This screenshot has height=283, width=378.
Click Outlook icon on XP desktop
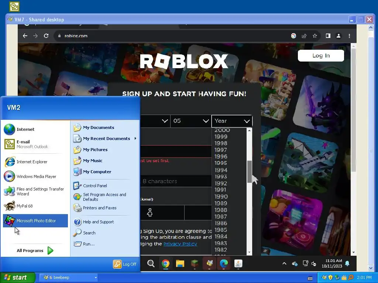coord(14,7)
